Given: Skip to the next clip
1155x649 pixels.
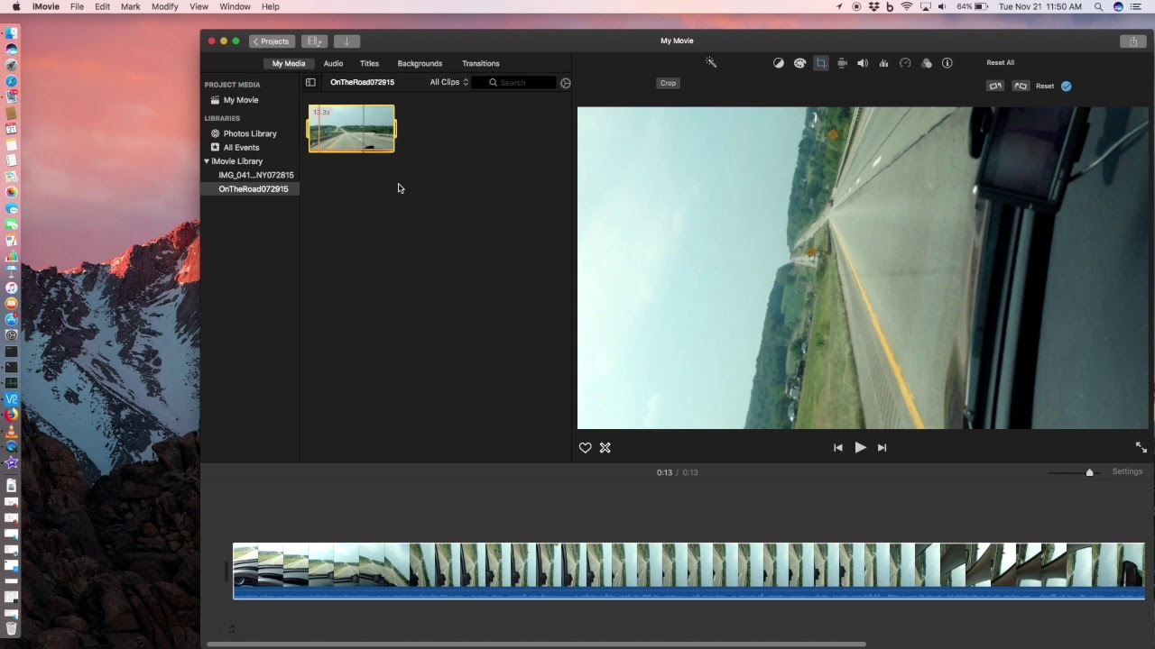Looking at the screenshot, I should point(882,448).
